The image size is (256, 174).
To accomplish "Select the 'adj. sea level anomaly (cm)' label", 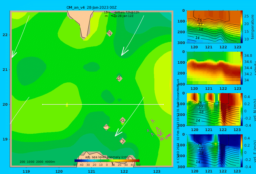I will tap(107, 157).
